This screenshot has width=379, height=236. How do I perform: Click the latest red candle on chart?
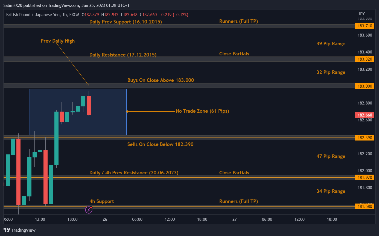coord(89,106)
